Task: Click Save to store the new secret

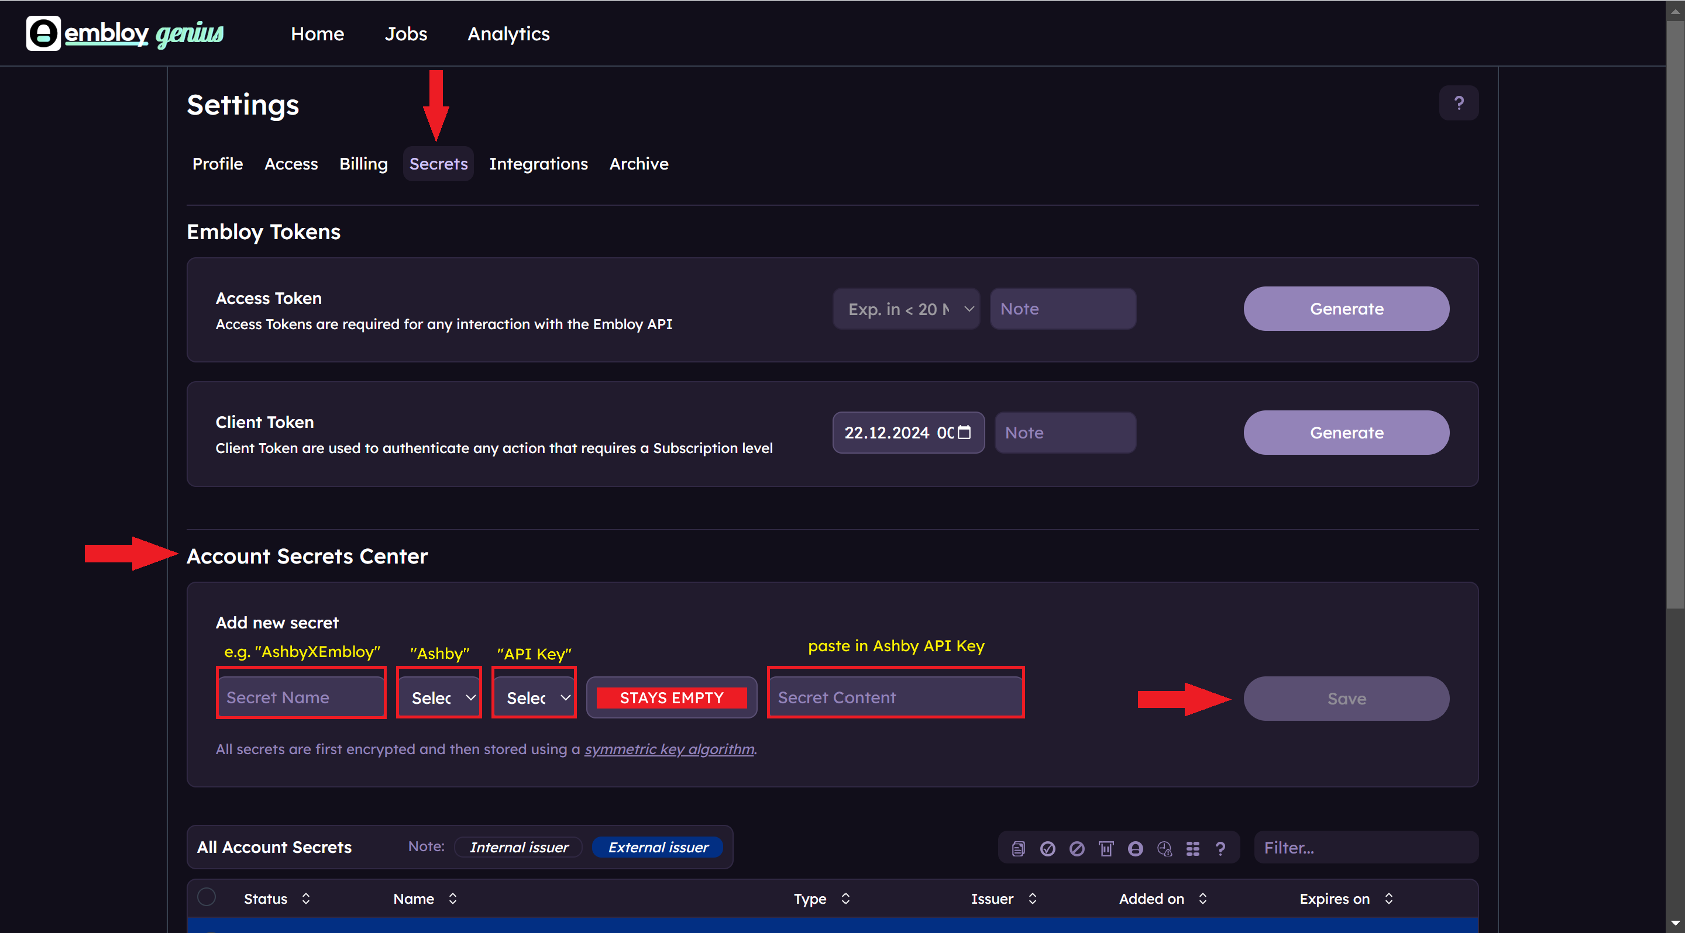Action: pyautogui.click(x=1346, y=699)
